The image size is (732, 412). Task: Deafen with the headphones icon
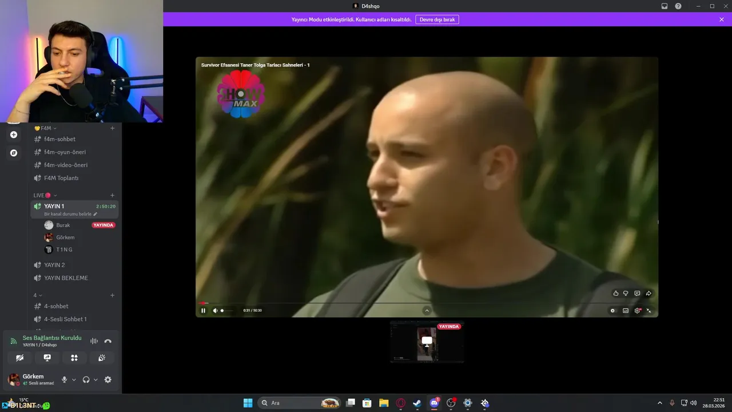[x=86, y=380]
